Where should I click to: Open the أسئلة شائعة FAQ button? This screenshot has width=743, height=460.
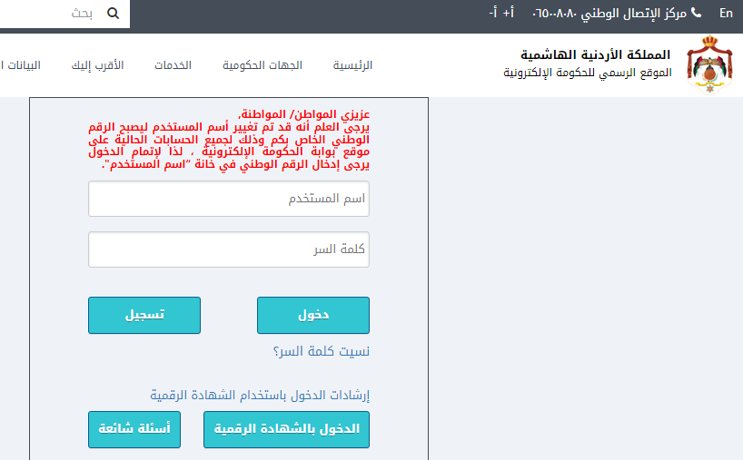[x=134, y=429]
